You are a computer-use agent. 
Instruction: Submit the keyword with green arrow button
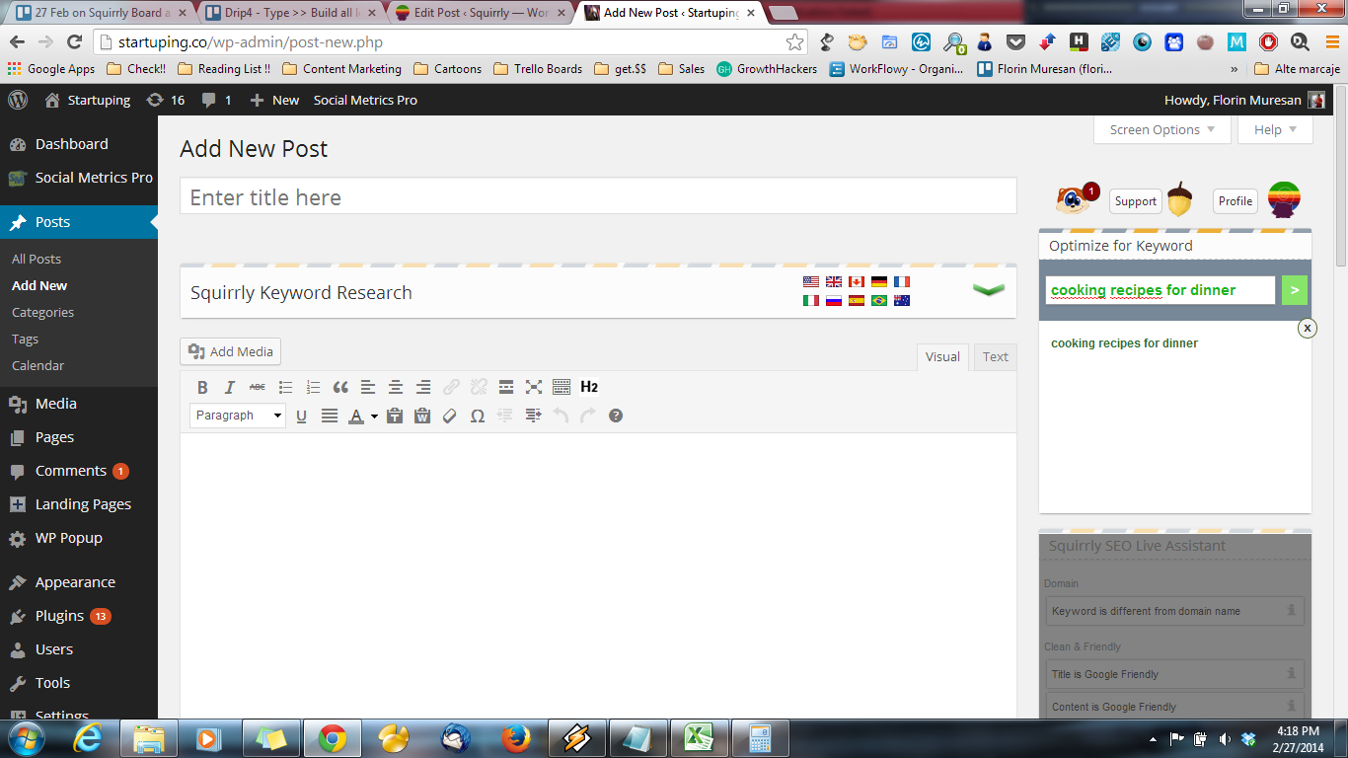click(1294, 290)
